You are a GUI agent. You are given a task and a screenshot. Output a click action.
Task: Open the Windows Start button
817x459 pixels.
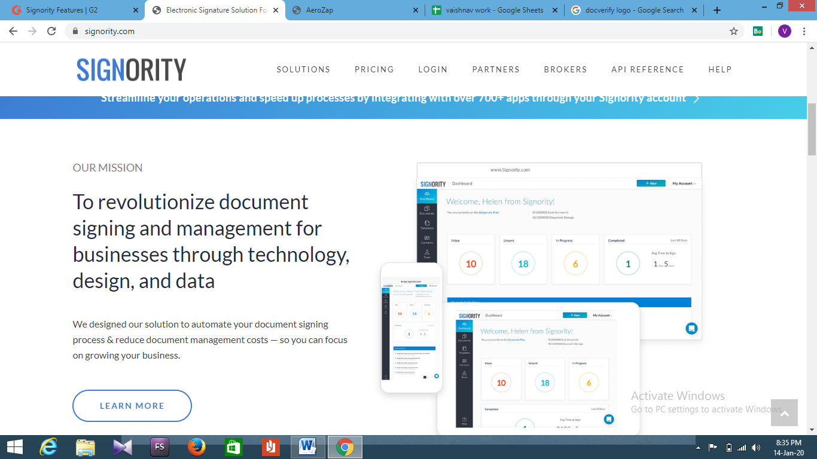[14, 447]
